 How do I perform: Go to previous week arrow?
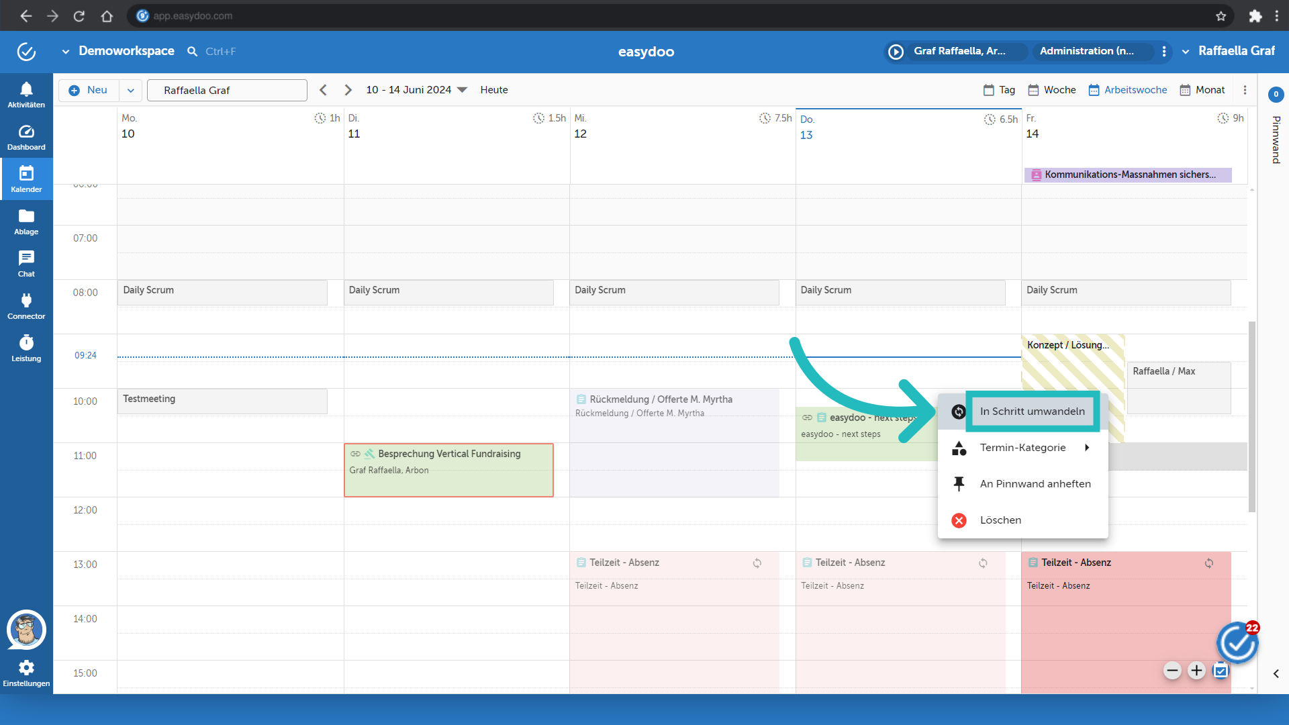323,90
